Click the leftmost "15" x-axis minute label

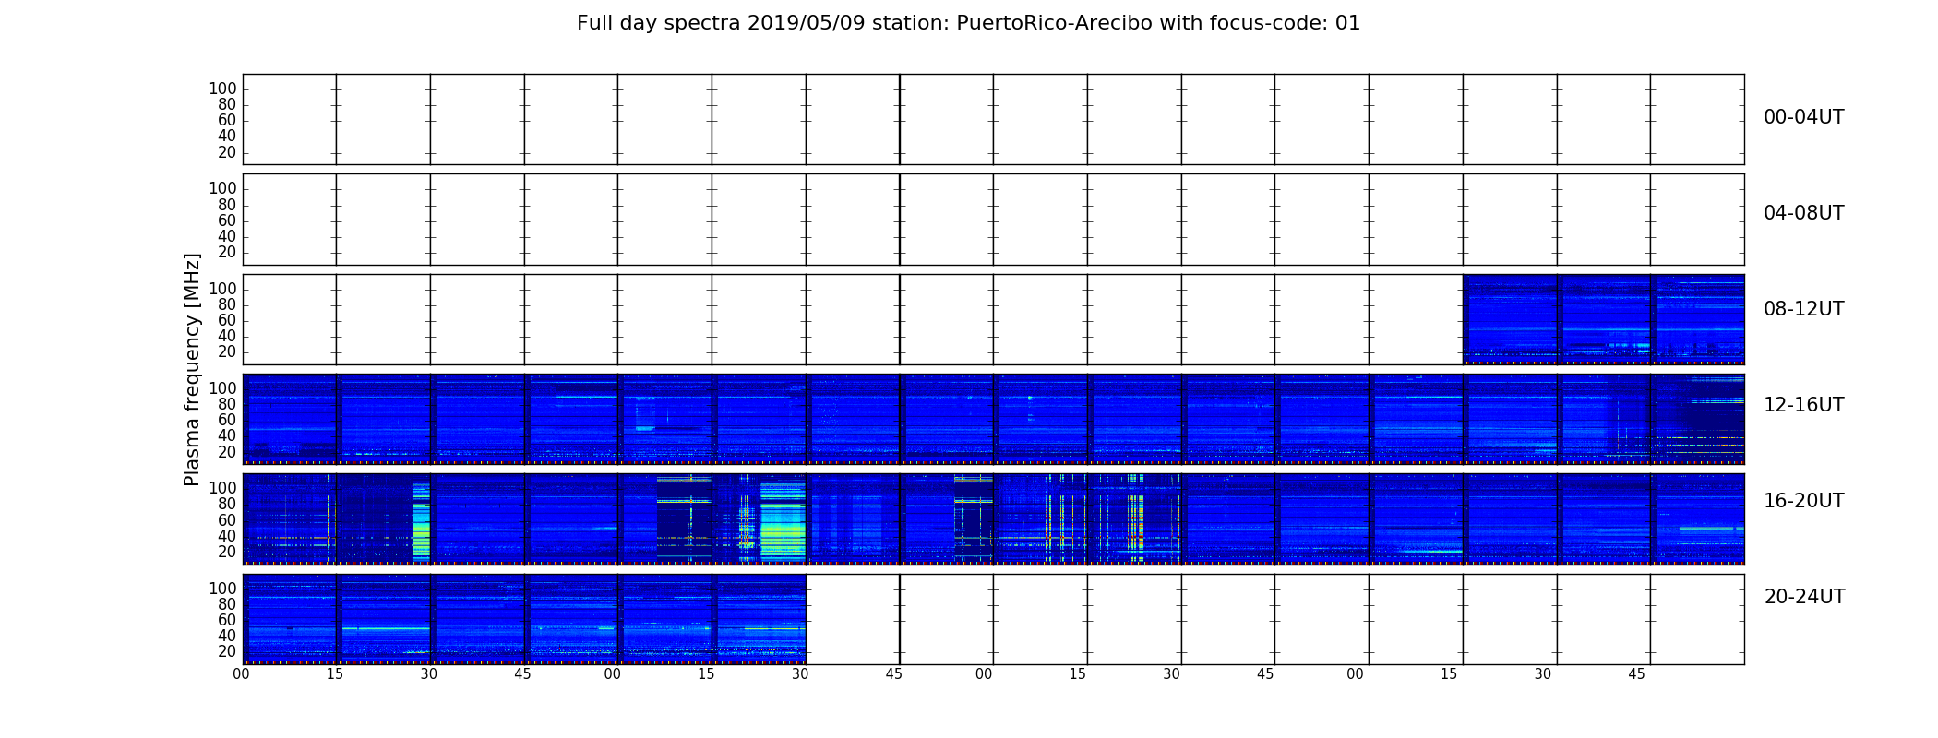335,674
